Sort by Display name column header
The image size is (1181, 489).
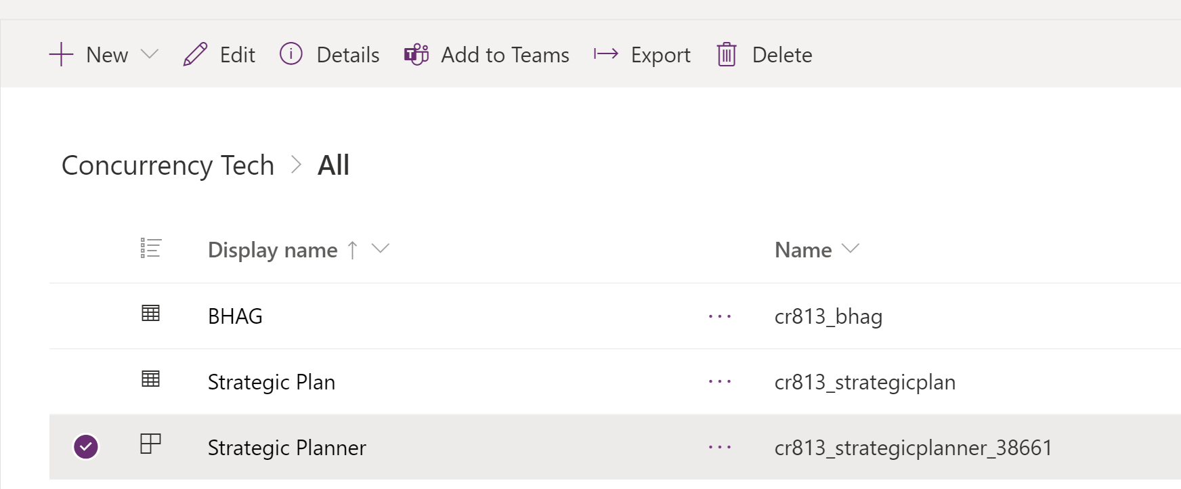point(273,250)
